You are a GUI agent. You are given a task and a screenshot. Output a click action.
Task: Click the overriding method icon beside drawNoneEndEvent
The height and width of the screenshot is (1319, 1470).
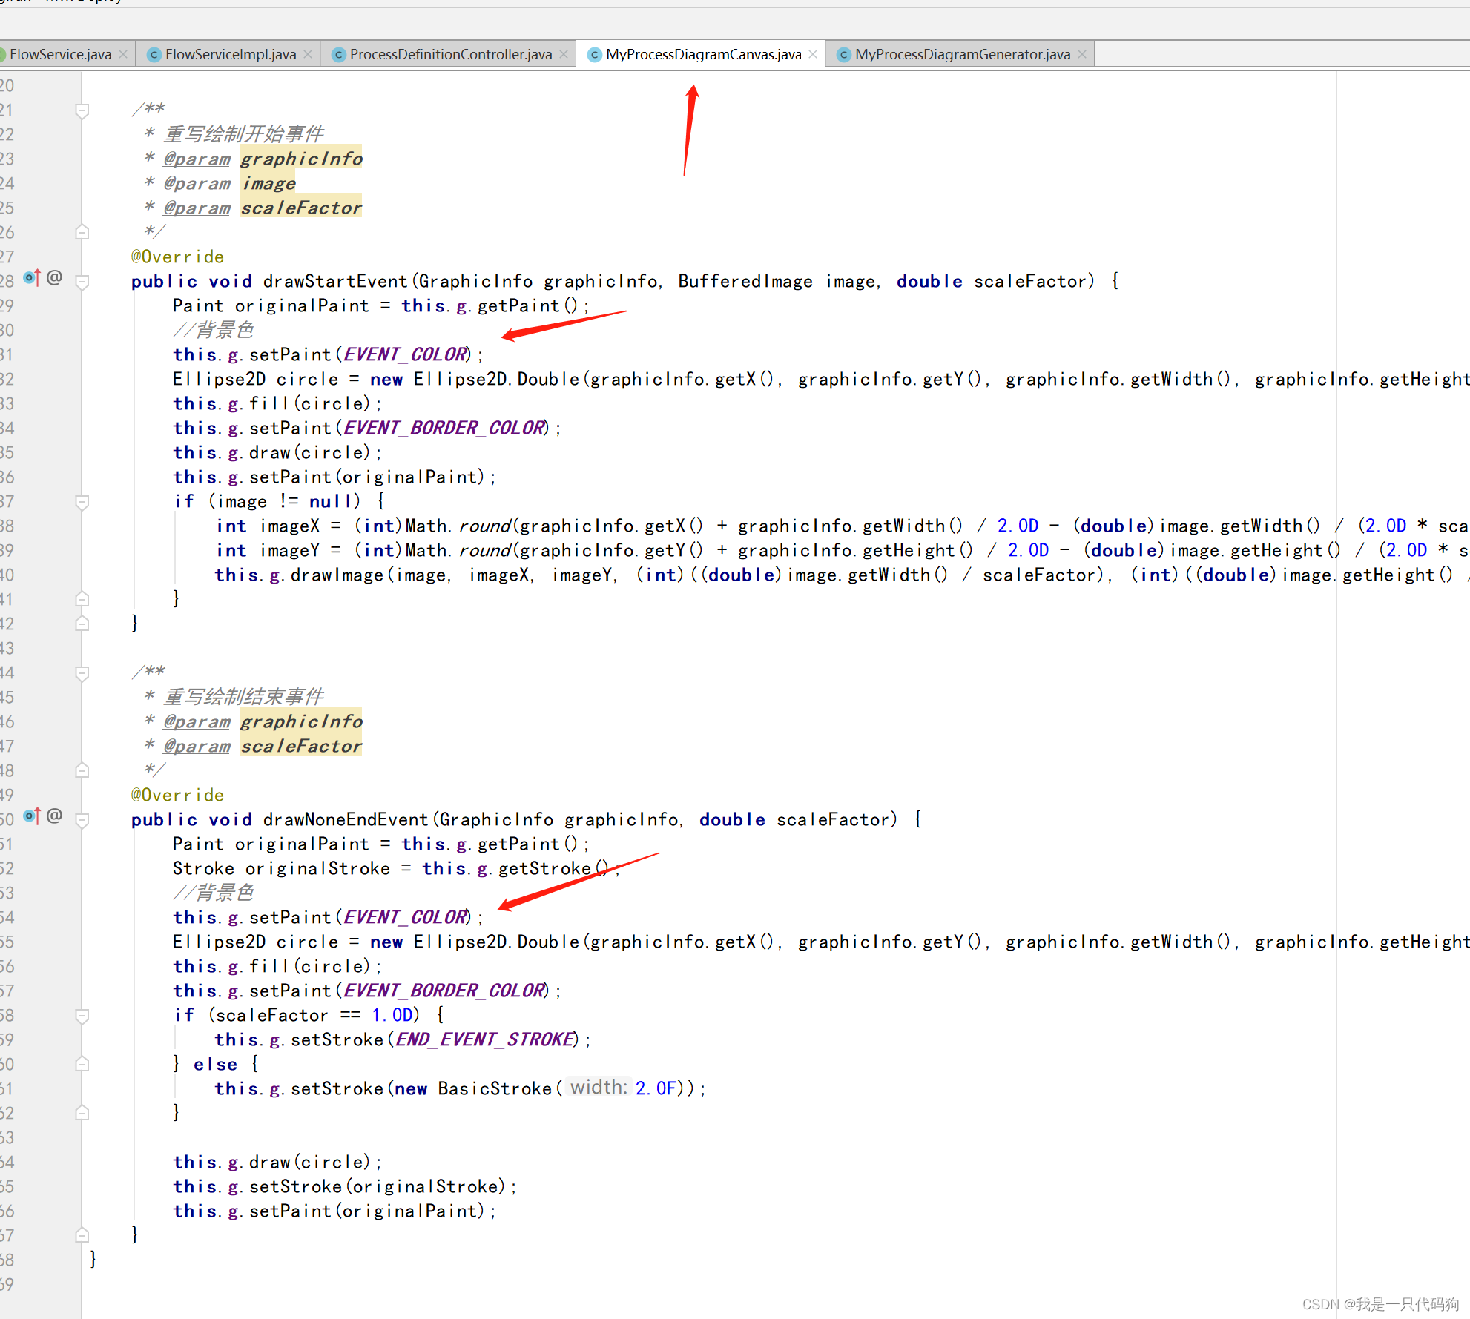(x=30, y=816)
